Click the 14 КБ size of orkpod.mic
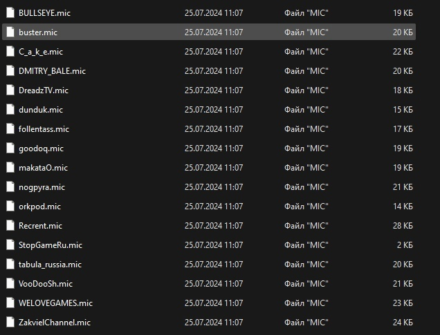This screenshot has width=440, height=335. (403, 206)
